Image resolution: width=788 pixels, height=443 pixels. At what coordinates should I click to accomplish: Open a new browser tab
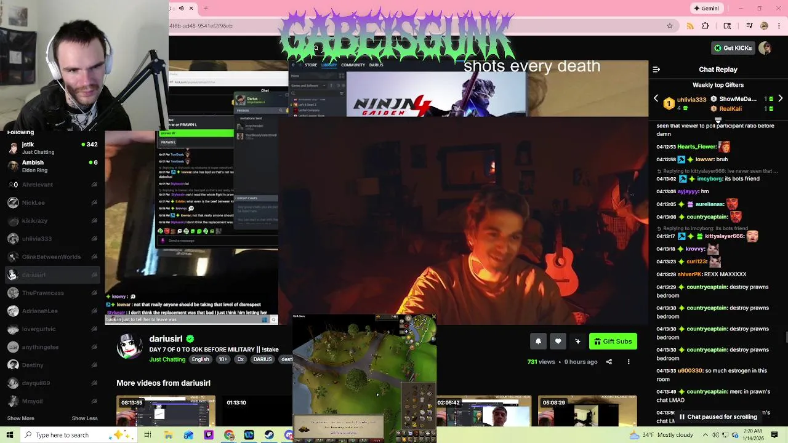[206, 8]
